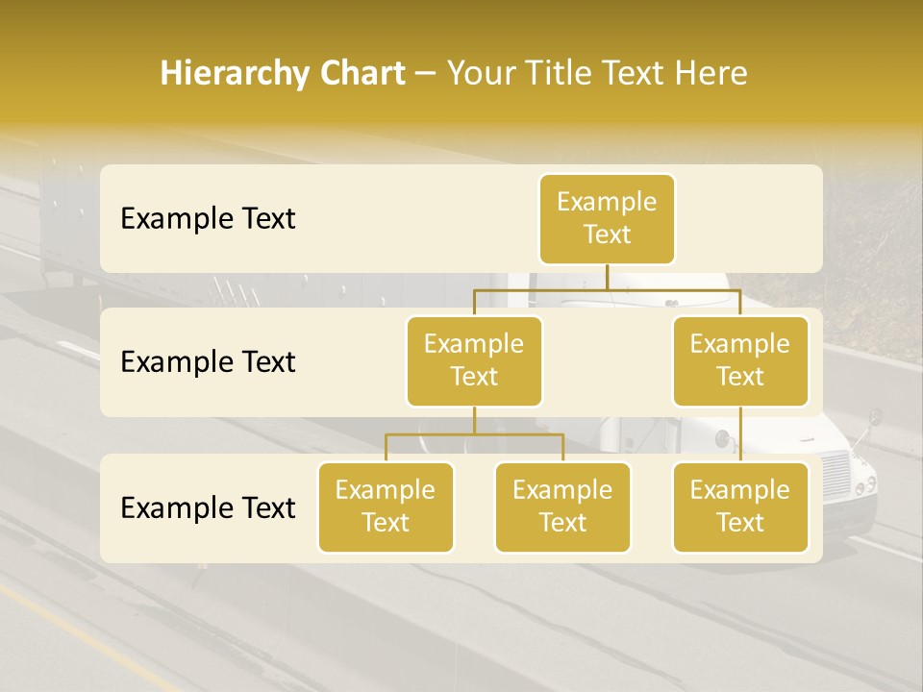923x692 pixels.
Task: Click the bold "Hierarchy Chart" title text
Action: click(x=282, y=73)
